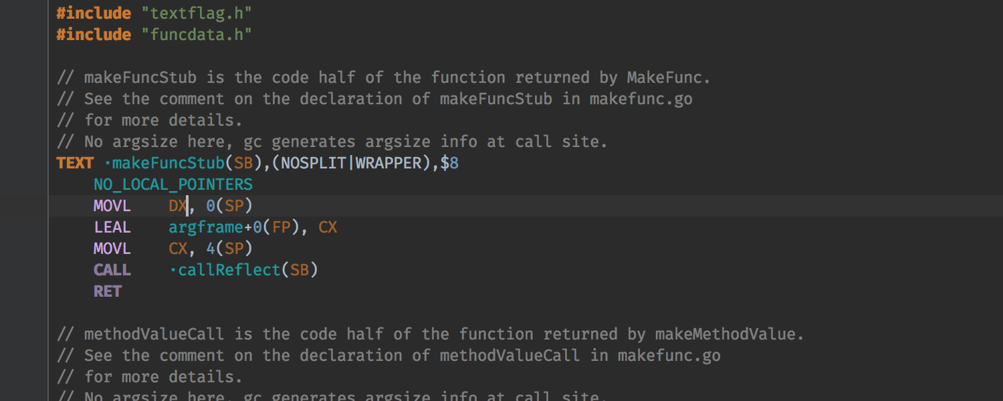This screenshot has height=401, width=1003.
Task: Click the NO_LOCAL_POINTERS macro
Action: tap(173, 184)
